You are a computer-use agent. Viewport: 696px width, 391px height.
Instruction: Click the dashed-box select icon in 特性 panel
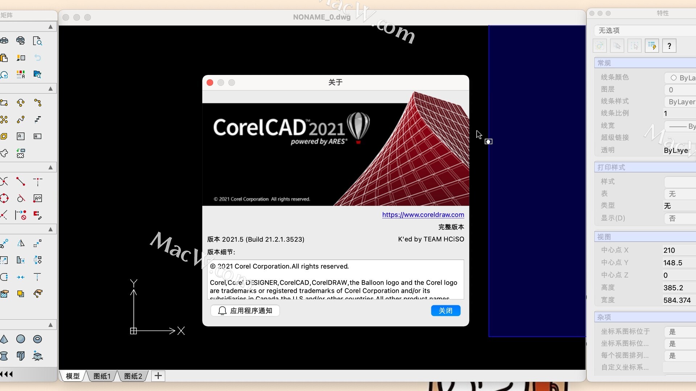[634, 46]
